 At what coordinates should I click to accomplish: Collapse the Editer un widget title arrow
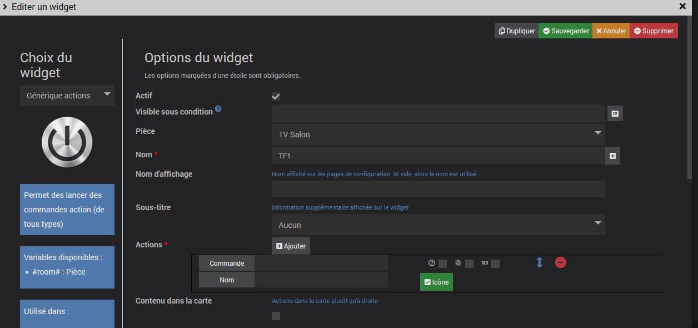(x=5, y=7)
